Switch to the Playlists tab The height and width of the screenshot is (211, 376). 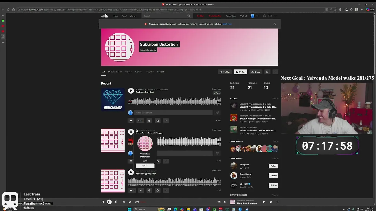(150, 72)
